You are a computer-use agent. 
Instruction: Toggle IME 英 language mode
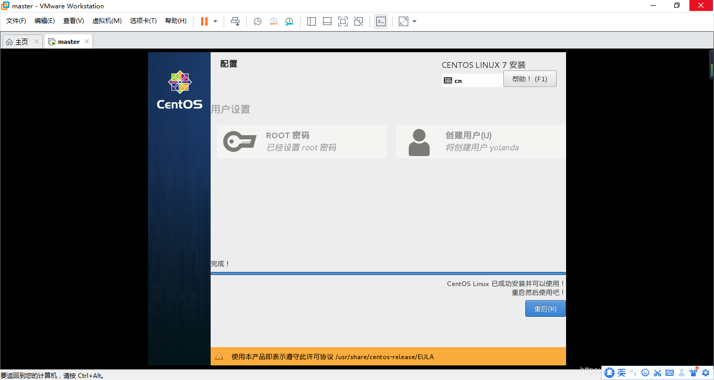click(x=621, y=372)
